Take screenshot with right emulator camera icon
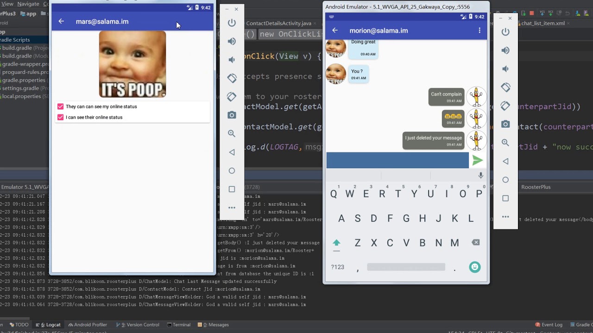 tap(505, 124)
